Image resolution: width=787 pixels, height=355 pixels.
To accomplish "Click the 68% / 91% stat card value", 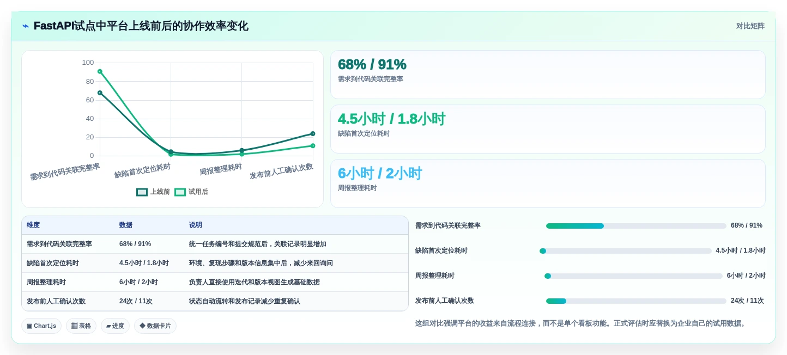I will click(x=372, y=64).
